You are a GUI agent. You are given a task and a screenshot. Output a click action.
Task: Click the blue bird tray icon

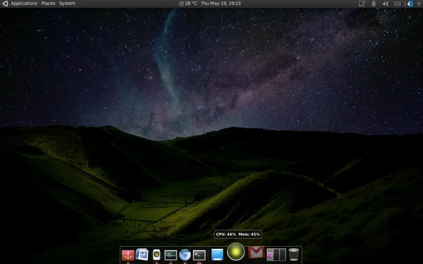pos(410,3)
